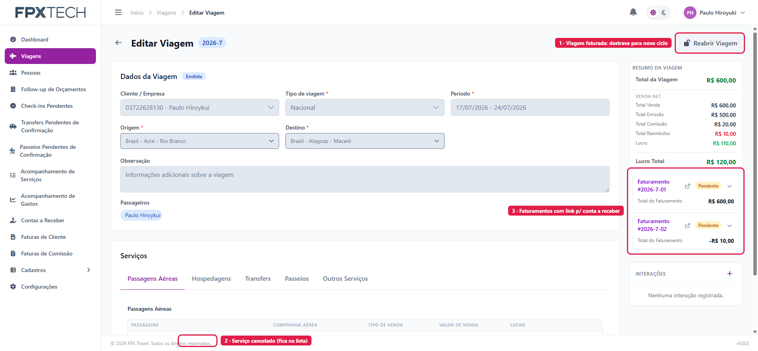The height and width of the screenshot is (351, 758).
Task: Expand Faturamento #2026-7-01 details chevron
Action: click(x=730, y=186)
